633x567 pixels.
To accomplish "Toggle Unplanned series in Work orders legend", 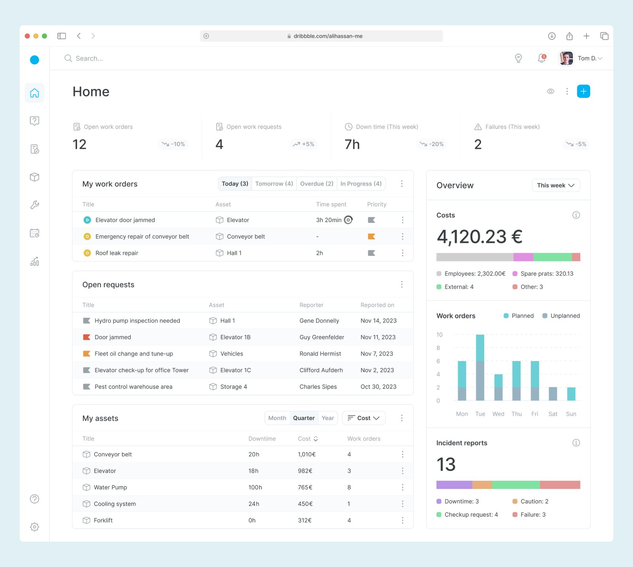I will click(x=561, y=316).
